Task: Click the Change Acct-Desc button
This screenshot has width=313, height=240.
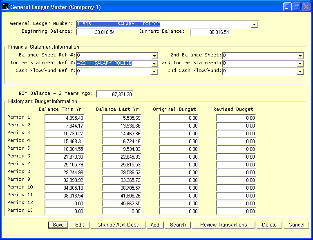Action: click(x=118, y=225)
